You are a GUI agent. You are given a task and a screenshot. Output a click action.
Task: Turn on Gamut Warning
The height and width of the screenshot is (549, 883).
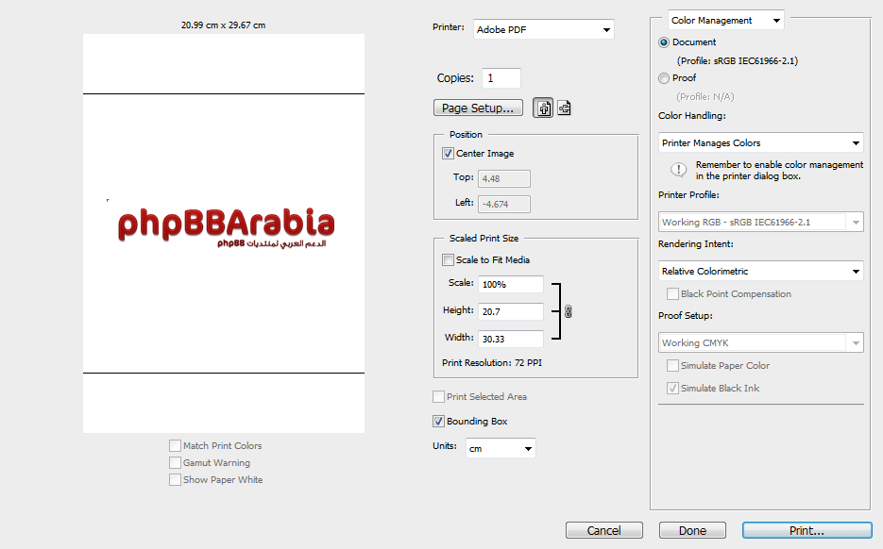pos(175,463)
